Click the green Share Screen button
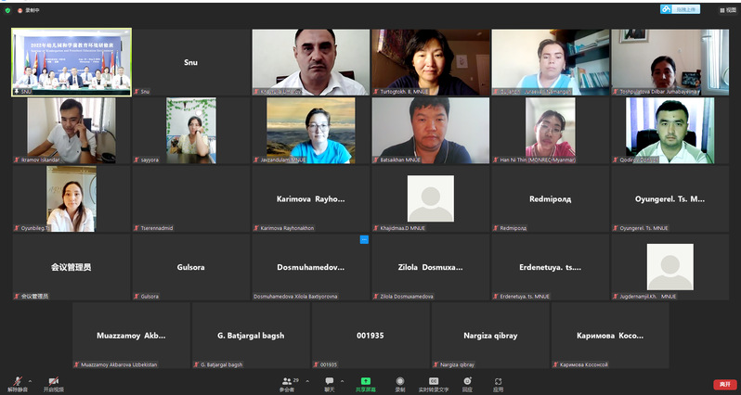Image resolution: width=741 pixels, height=395 pixels. [366, 383]
